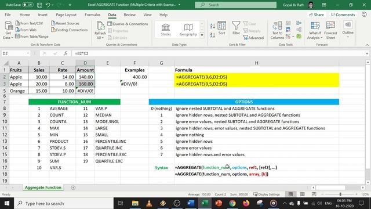
Task: Open Queries & Connections pane
Action: click(x=128, y=24)
